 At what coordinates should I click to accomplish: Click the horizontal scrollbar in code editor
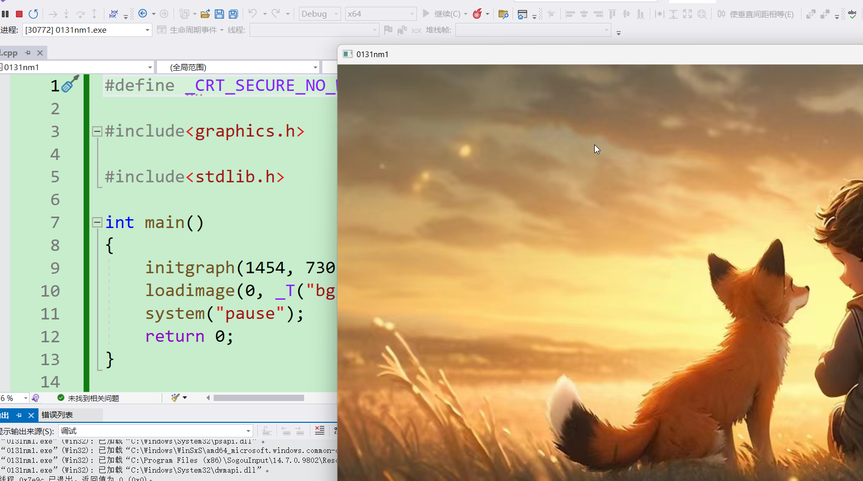tap(259, 398)
